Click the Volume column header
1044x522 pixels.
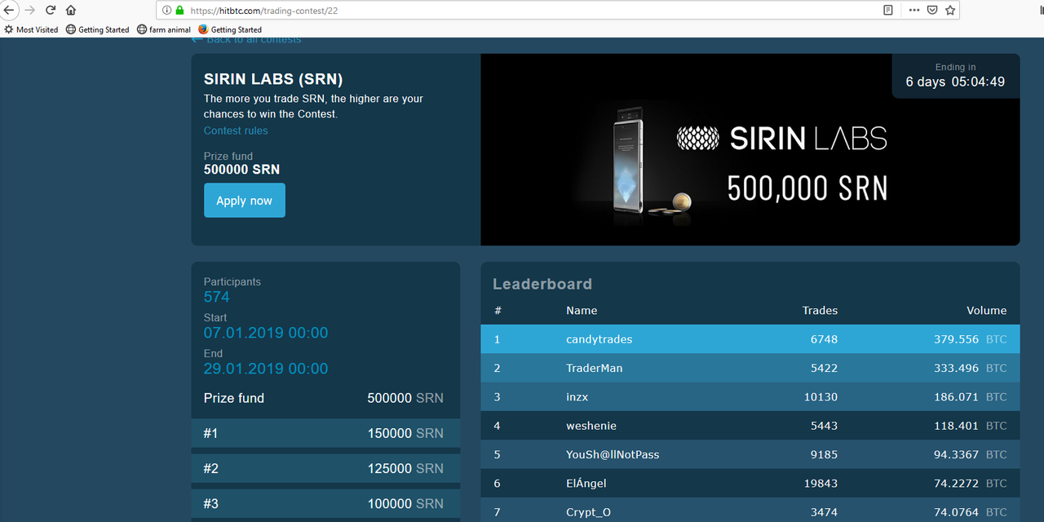click(x=987, y=311)
